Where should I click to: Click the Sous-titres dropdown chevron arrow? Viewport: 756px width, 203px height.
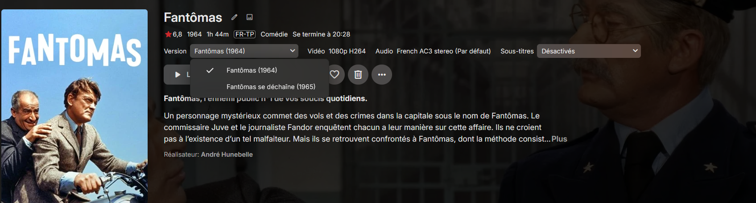click(x=635, y=51)
